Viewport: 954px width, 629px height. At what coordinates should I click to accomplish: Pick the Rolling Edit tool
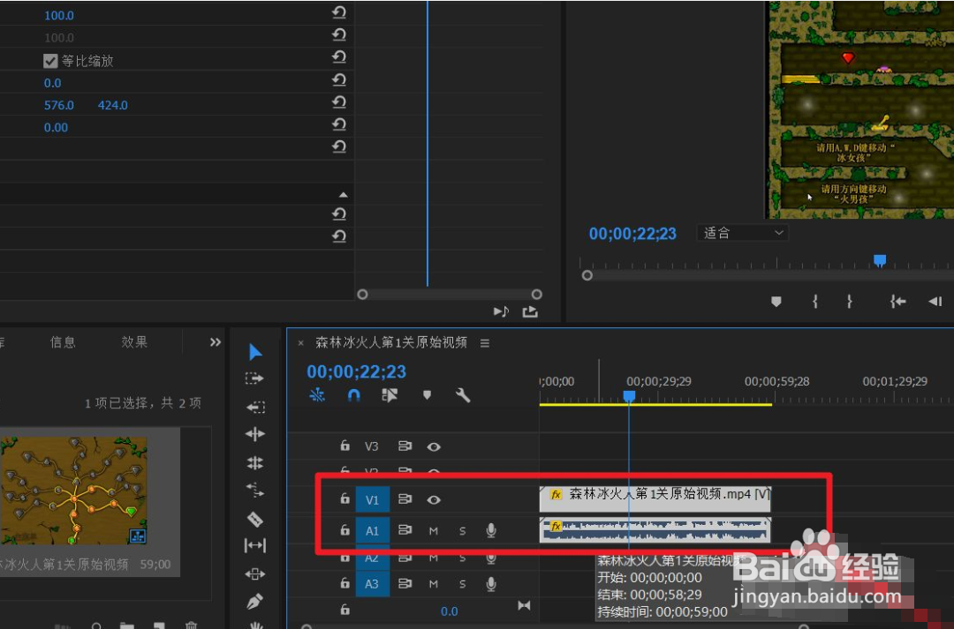coord(255,462)
